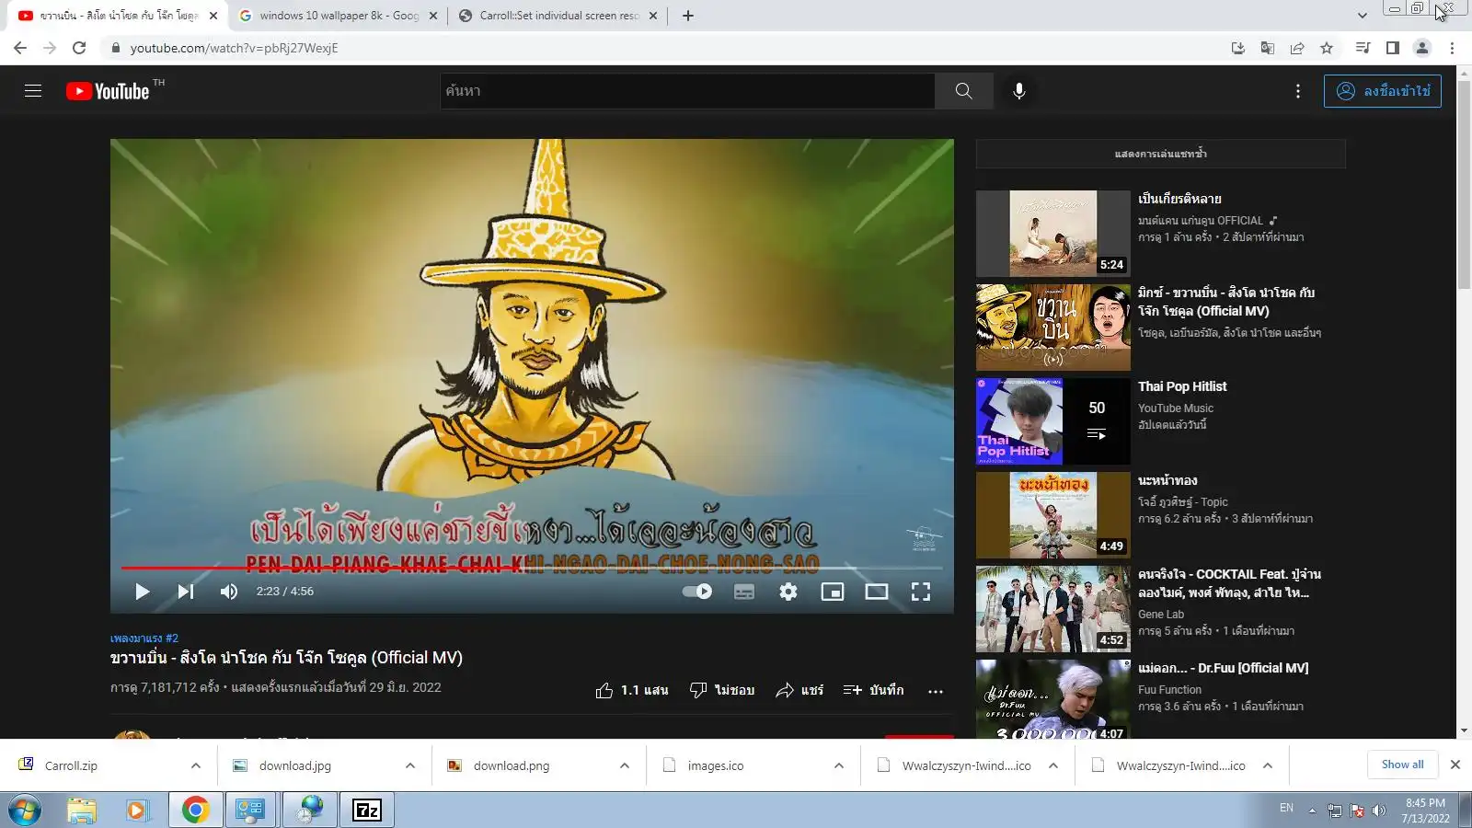Expand options for download.png
Image resolution: width=1472 pixels, height=828 pixels.
tap(625, 765)
